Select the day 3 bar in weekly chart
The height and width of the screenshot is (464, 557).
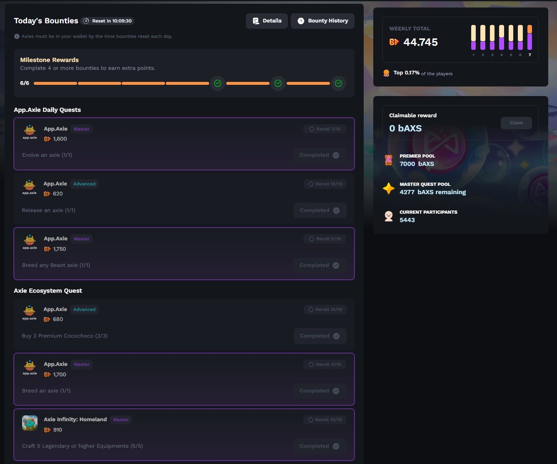click(x=492, y=37)
